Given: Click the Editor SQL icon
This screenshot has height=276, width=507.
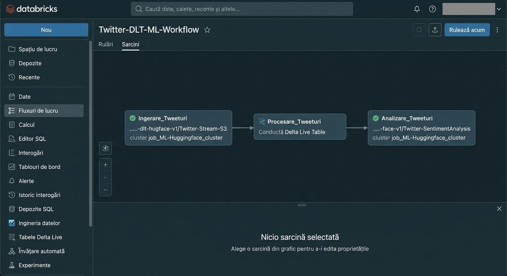Looking at the screenshot, I should 12,139.
